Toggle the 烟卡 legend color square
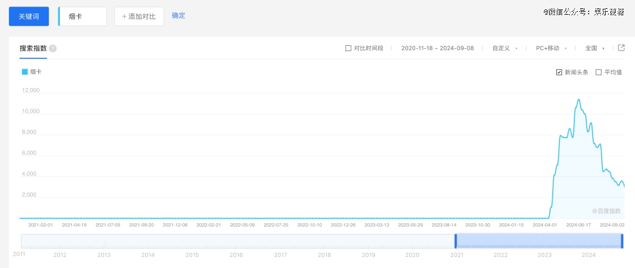The image size is (635, 268). tap(25, 72)
